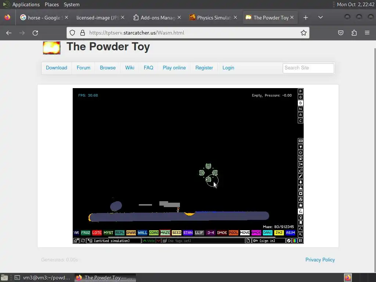Viewport: 376px width, 282px height.
Task: Click the Download nav link
Action: tap(56, 68)
